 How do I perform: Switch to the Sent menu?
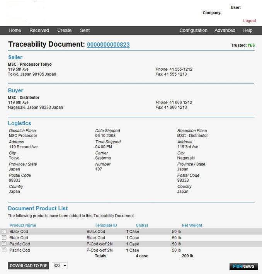click(x=85, y=31)
